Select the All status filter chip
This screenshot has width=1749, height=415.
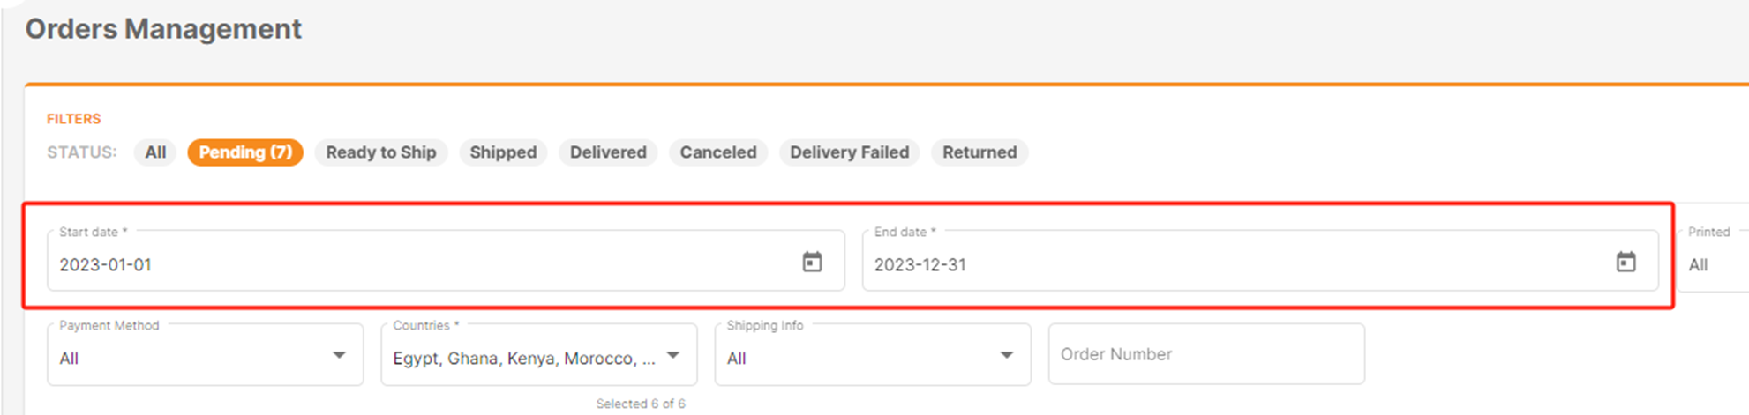[155, 152]
